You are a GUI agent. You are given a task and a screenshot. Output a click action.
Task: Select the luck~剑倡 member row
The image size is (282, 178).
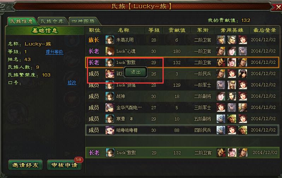click(182, 85)
